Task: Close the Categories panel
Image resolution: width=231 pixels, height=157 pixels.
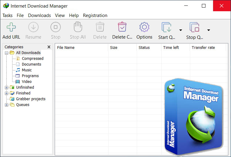Action: (x=49, y=47)
